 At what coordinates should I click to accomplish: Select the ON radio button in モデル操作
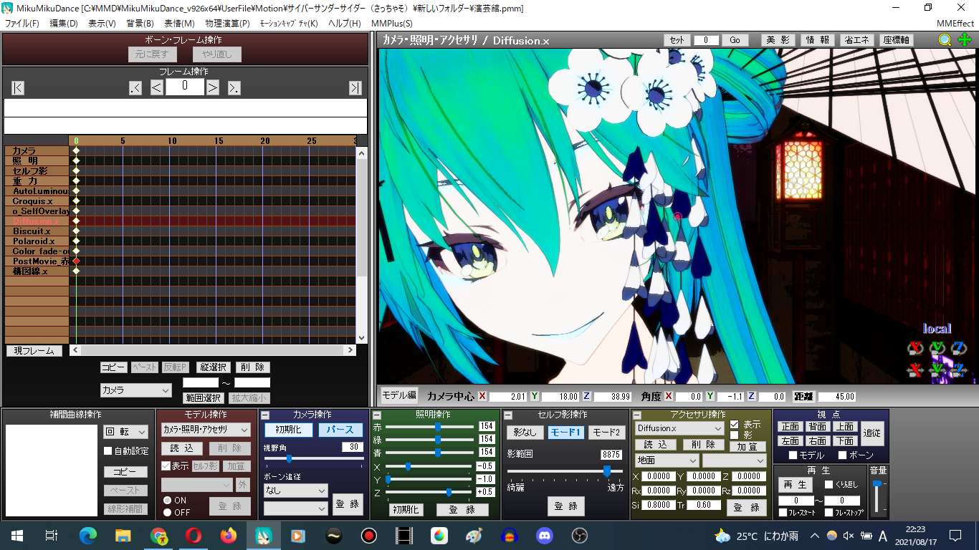[168, 501]
